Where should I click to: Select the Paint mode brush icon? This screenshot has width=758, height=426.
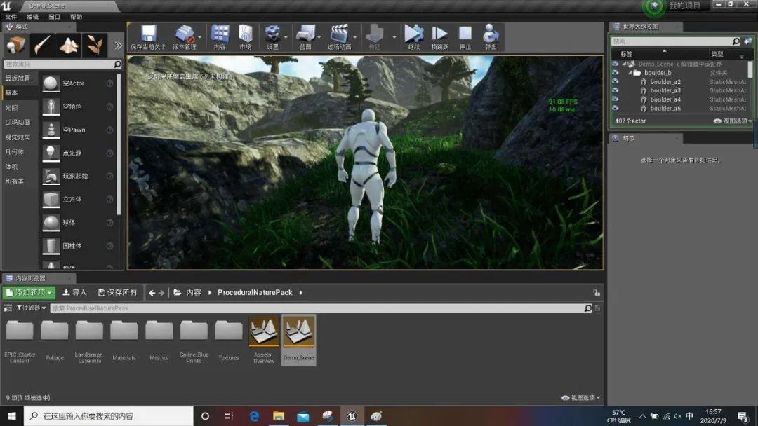point(42,46)
